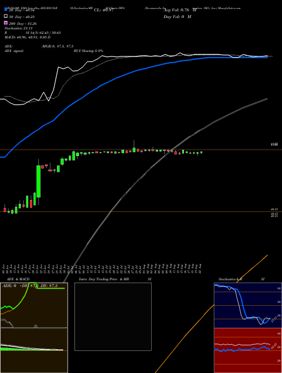Click the ADX & MACD panel title
Image resolution: width=282 pixels, height=373 pixels.
click(18, 279)
